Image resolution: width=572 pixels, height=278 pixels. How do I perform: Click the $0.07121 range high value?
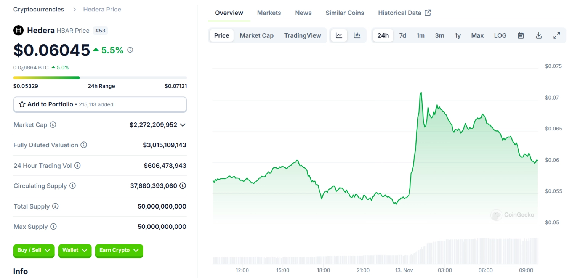(x=176, y=86)
